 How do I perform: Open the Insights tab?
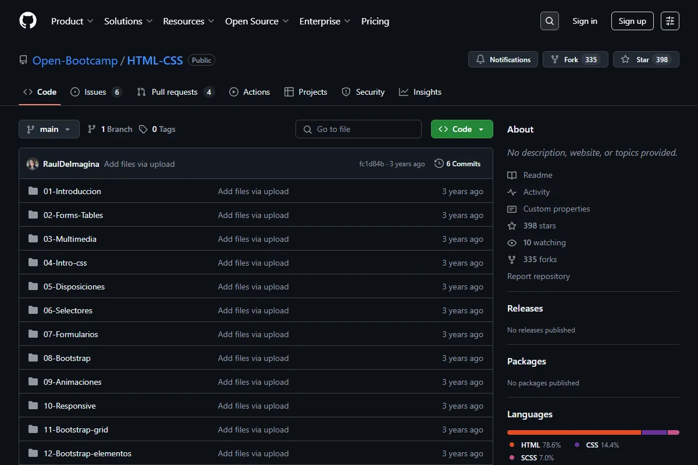pos(420,92)
